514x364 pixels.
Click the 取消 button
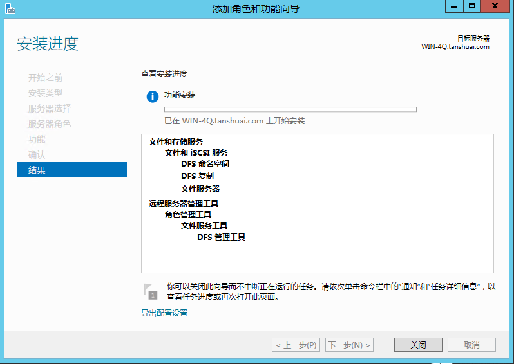471,345
